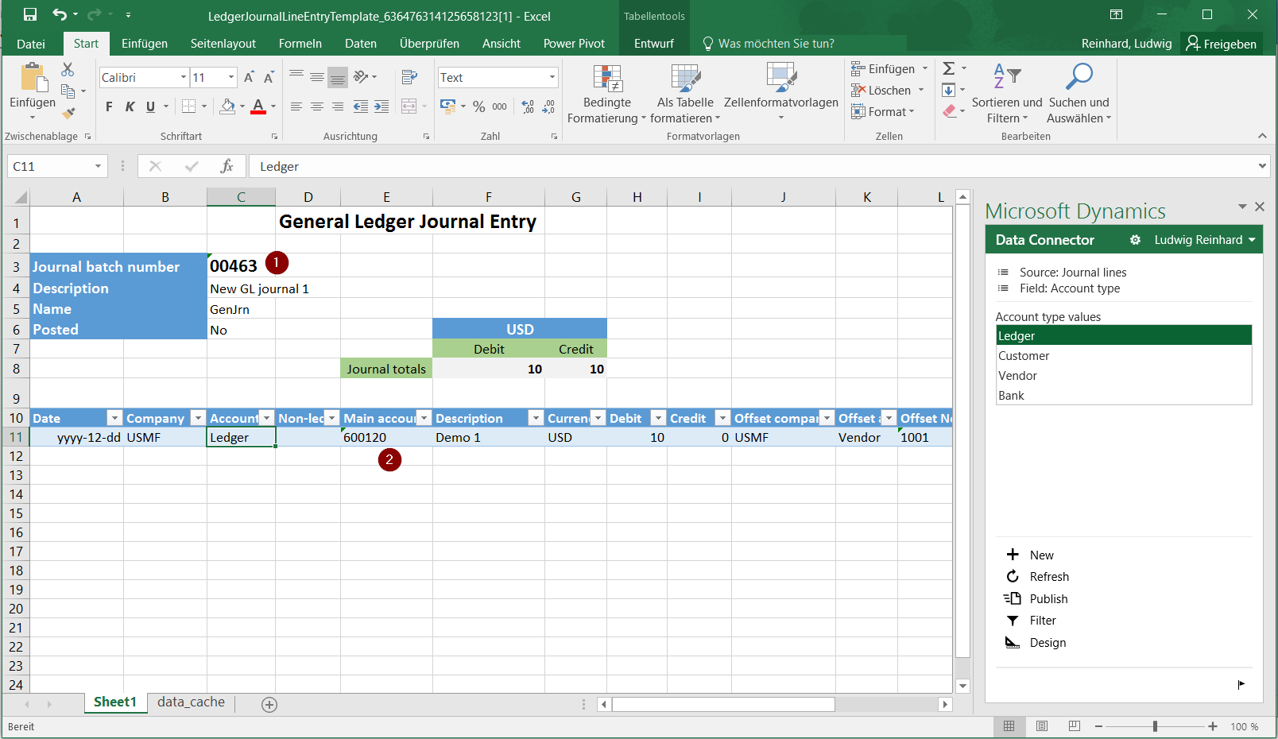Image resolution: width=1278 pixels, height=739 pixels.
Task: Click the Save icon in title bar
Action: [x=30, y=15]
